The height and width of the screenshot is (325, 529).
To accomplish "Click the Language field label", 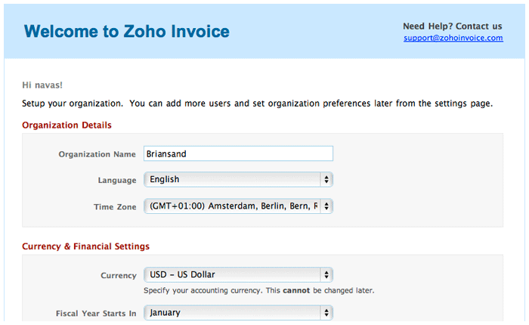I will coord(117,180).
